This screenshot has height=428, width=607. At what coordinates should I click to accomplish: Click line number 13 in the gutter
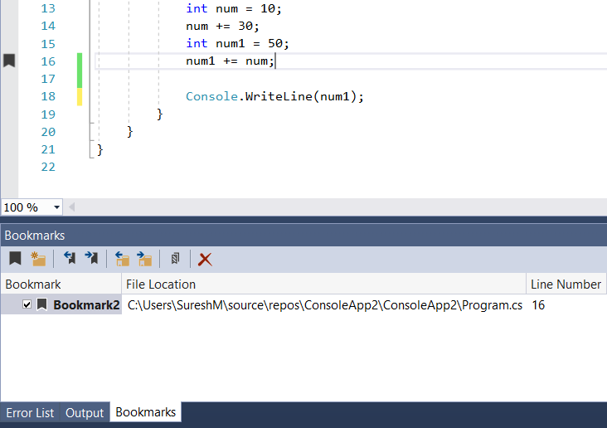(x=48, y=8)
